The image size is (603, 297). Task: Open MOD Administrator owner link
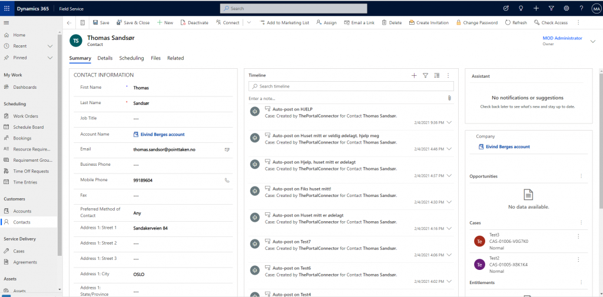(x=562, y=38)
